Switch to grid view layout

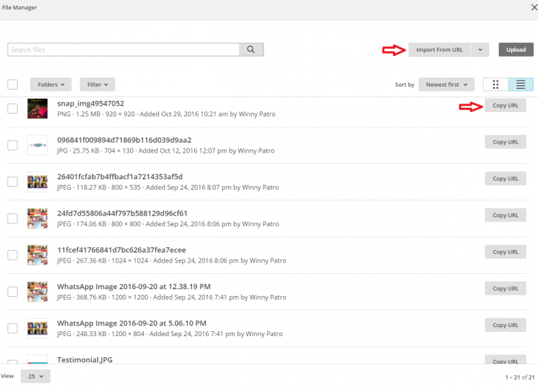pyautogui.click(x=495, y=85)
